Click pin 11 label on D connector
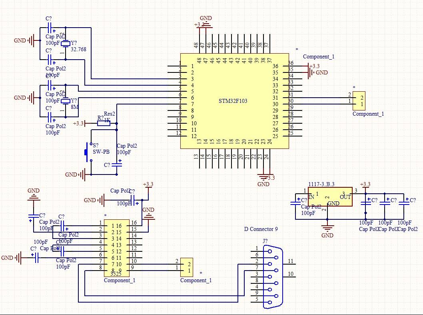This screenshot has height=315, width=423. tap(291, 261)
